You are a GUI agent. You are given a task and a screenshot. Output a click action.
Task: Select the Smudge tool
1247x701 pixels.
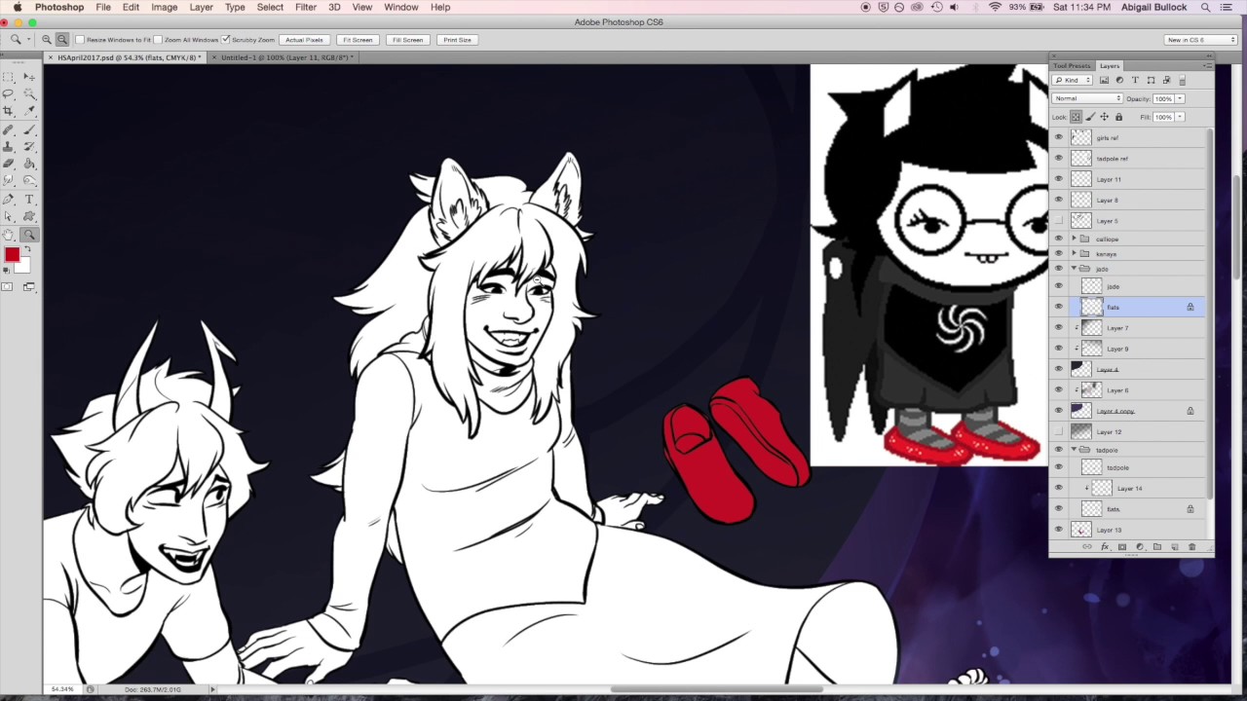pyautogui.click(x=8, y=181)
